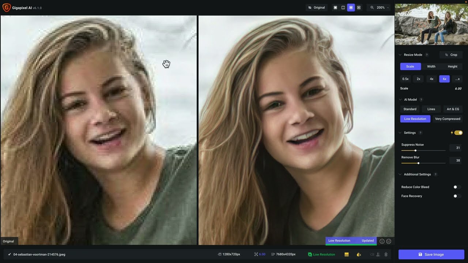Toggle the auto settings switch
Screen dimensions: 468x263
tap(458, 133)
